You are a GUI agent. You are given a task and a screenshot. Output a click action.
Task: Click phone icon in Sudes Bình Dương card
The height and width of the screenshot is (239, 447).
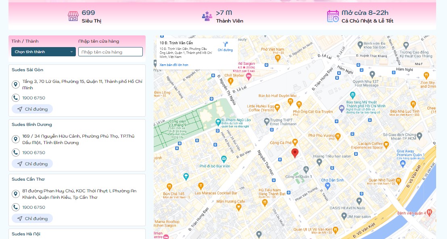15,152
